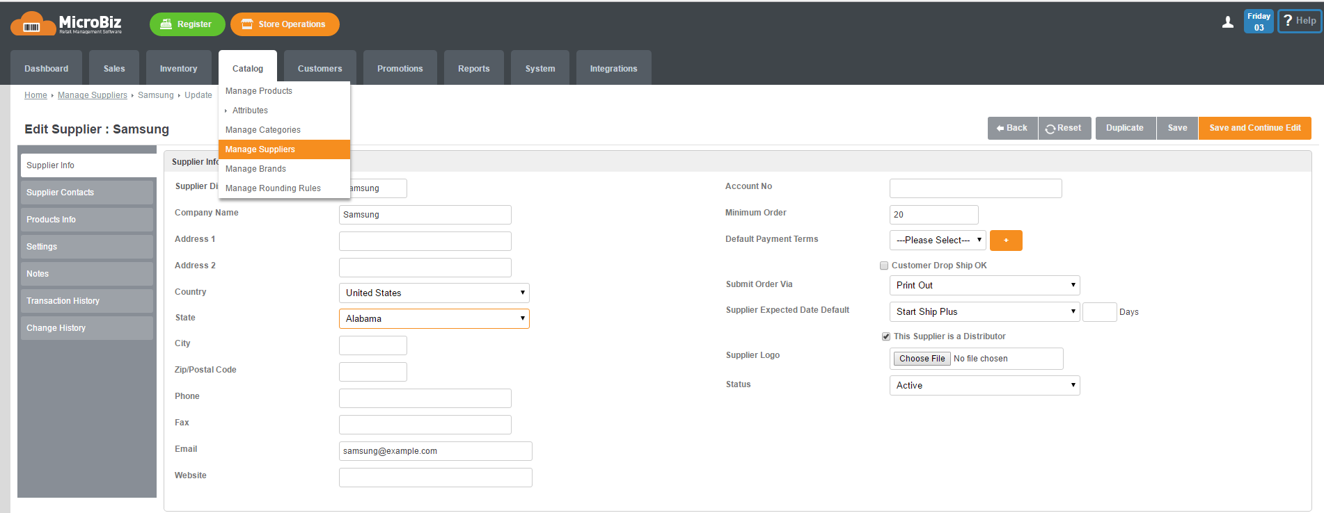The height and width of the screenshot is (513, 1324).
Task: Open the user profile icon
Action: (x=1228, y=22)
